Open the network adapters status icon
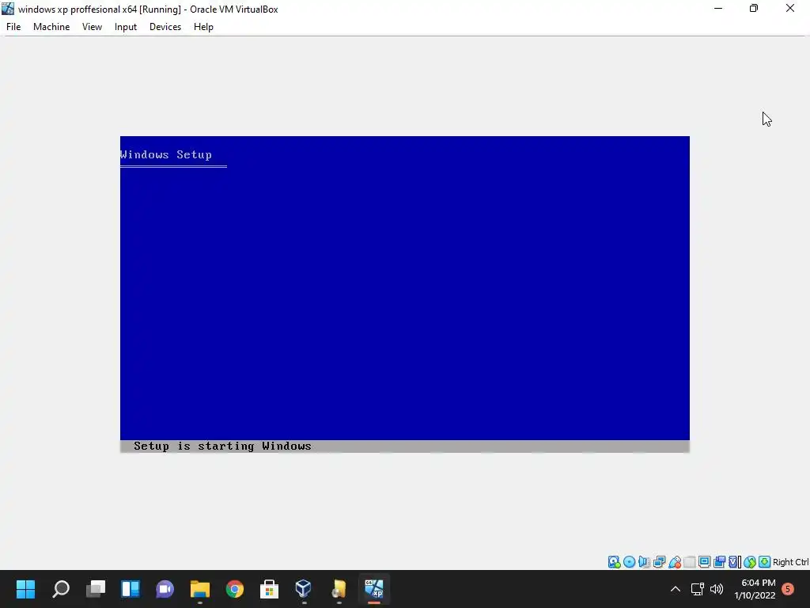Viewport: 810px width, 608px height. coord(659,562)
